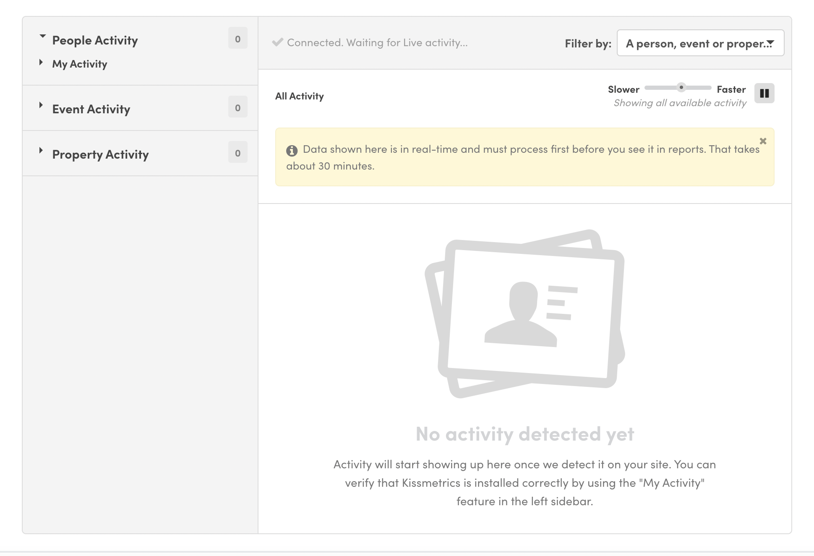Open the Filter by dropdown
814x556 pixels.
[700, 43]
